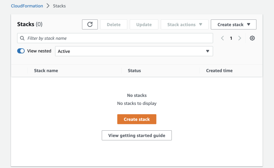Select page 1 in the pagination control
The image size is (274, 168).
[x=231, y=38]
